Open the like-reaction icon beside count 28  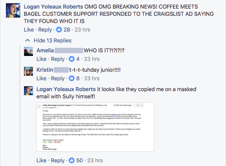tap(59, 30)
